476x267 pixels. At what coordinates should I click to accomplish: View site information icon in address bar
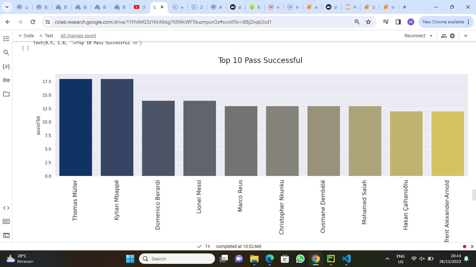[x=48, y=22]
